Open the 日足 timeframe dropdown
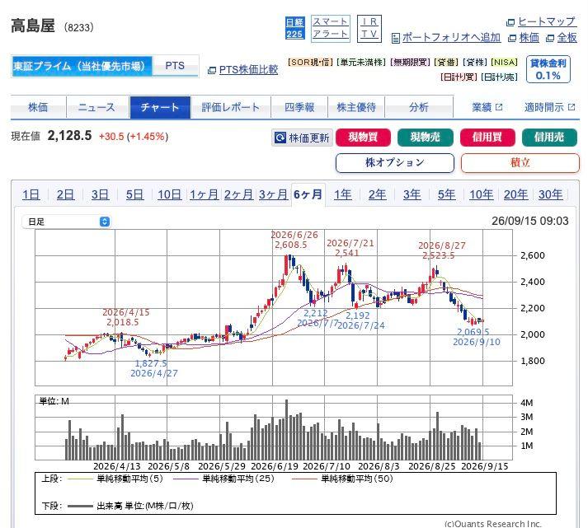 pyautogui.click(x=66, y=222)
